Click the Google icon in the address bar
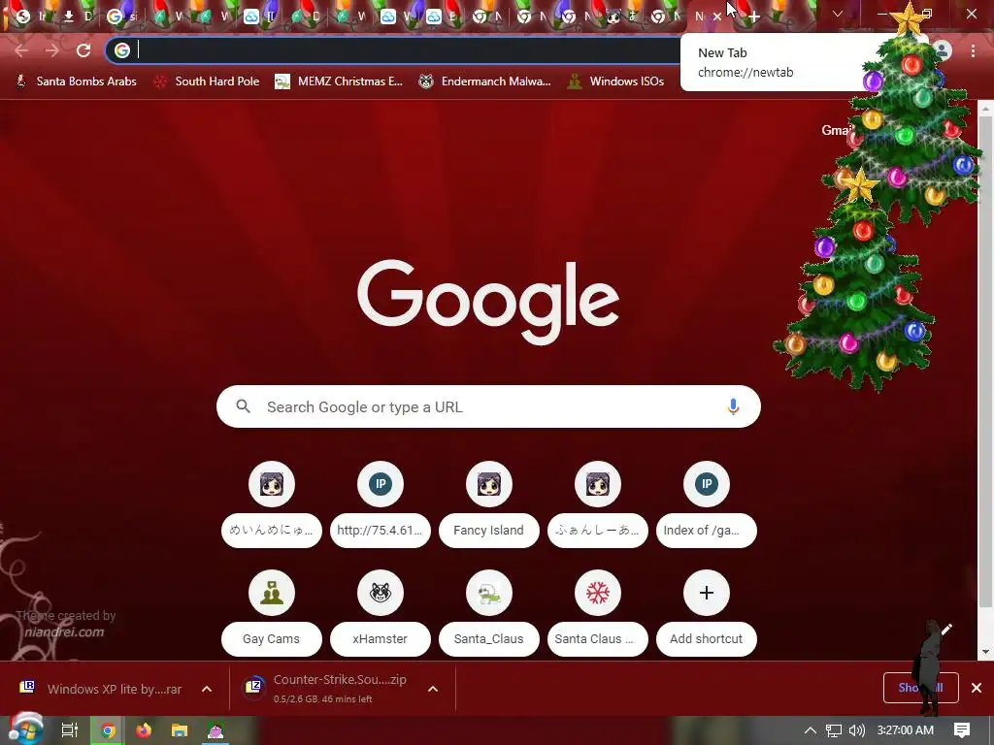 pos(122,50)
